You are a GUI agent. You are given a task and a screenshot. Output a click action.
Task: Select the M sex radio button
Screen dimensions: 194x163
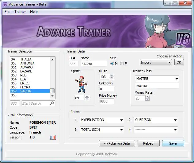[112, 64]
